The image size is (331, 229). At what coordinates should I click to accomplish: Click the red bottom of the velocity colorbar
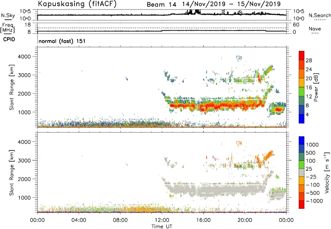pos(302,205)
